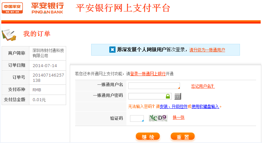Viewport: 262px width, 143px height.
Task: Click the 使用软键盘输入 link
Action: tap(205, 106)
